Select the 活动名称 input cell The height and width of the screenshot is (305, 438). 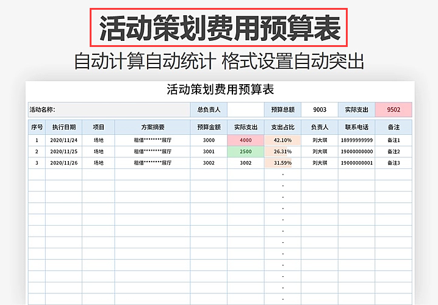(x=109, y=110)
